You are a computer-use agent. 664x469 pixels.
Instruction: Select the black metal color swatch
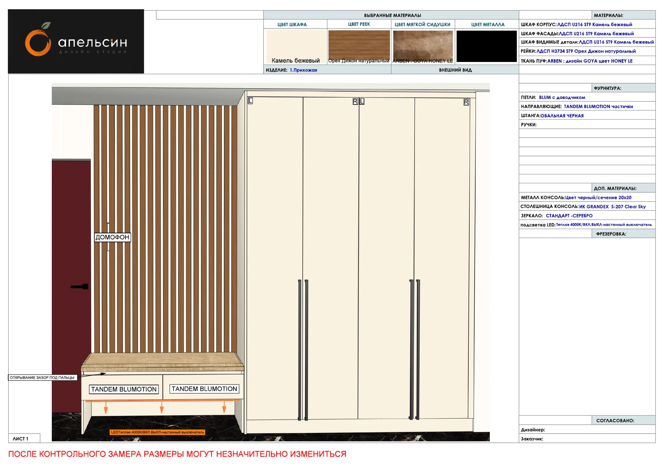coord(487,46)
